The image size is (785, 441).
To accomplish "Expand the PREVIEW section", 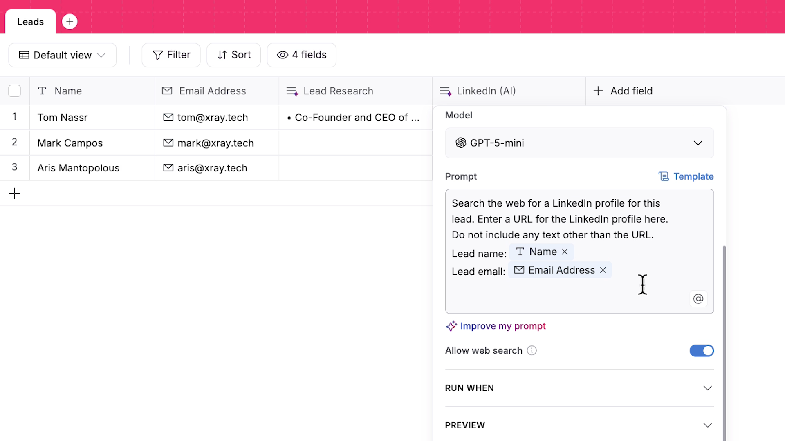I will coord(708,425).
